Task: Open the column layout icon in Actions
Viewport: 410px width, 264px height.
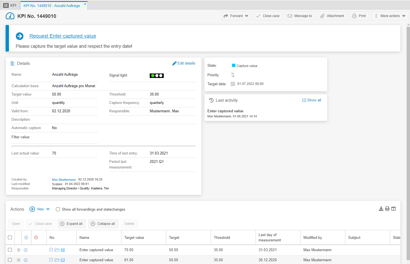Action: click(x=393, y=209)
